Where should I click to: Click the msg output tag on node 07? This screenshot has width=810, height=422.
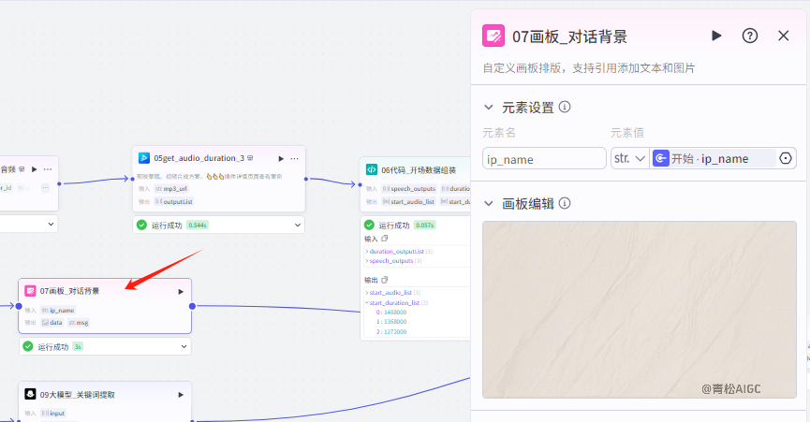pos(79,323)
